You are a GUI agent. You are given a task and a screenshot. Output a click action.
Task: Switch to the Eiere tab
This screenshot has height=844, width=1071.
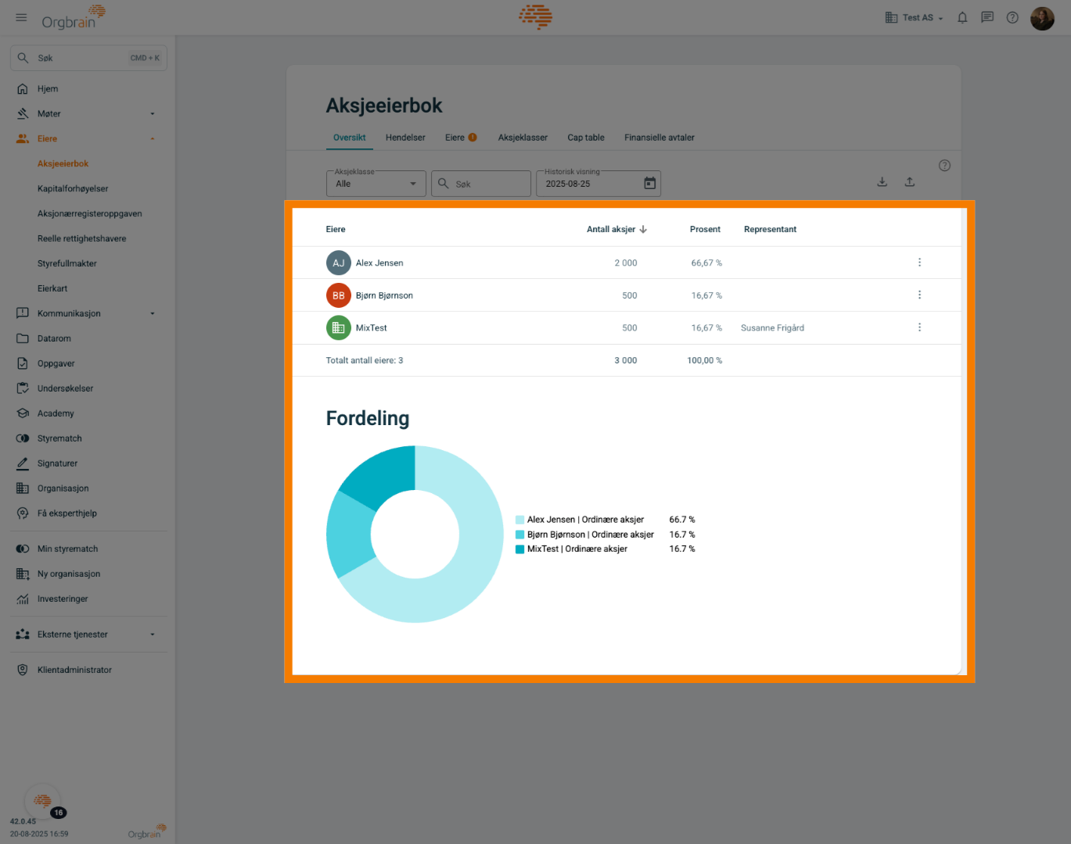pyautogui.click(x=461, y=138)
